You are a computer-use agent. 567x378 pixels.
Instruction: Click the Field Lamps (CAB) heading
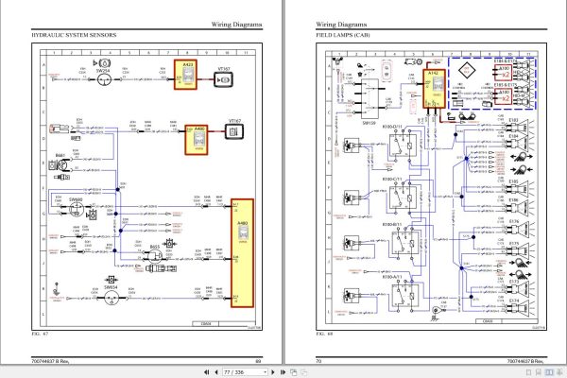[x=343, y=35]
